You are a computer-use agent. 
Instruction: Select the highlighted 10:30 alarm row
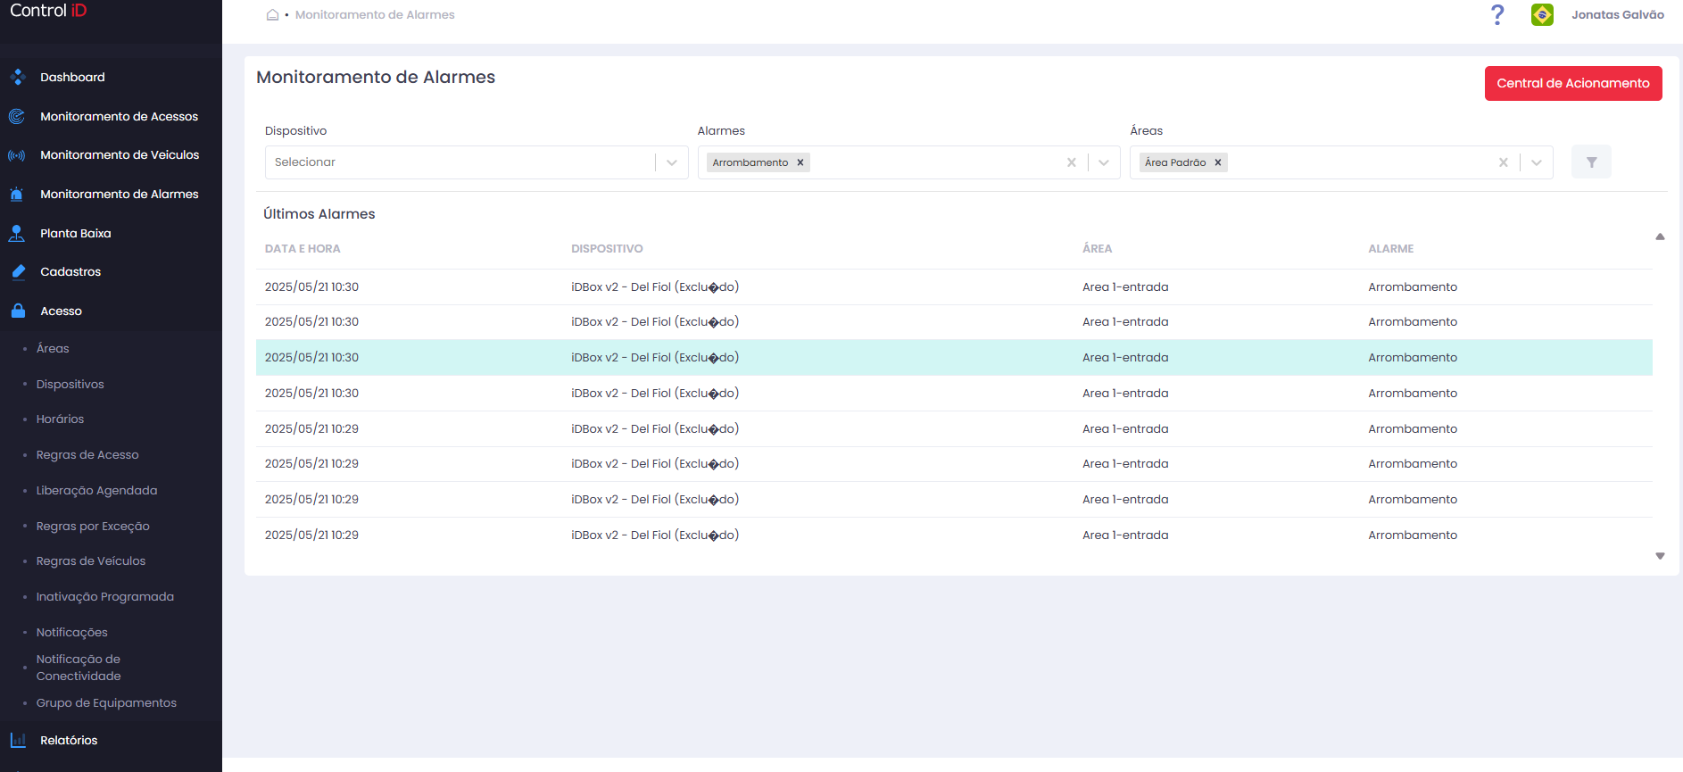coord(954,357)
